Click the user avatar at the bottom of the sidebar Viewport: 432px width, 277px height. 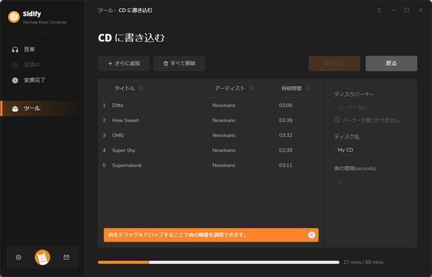tap(43, 258)
